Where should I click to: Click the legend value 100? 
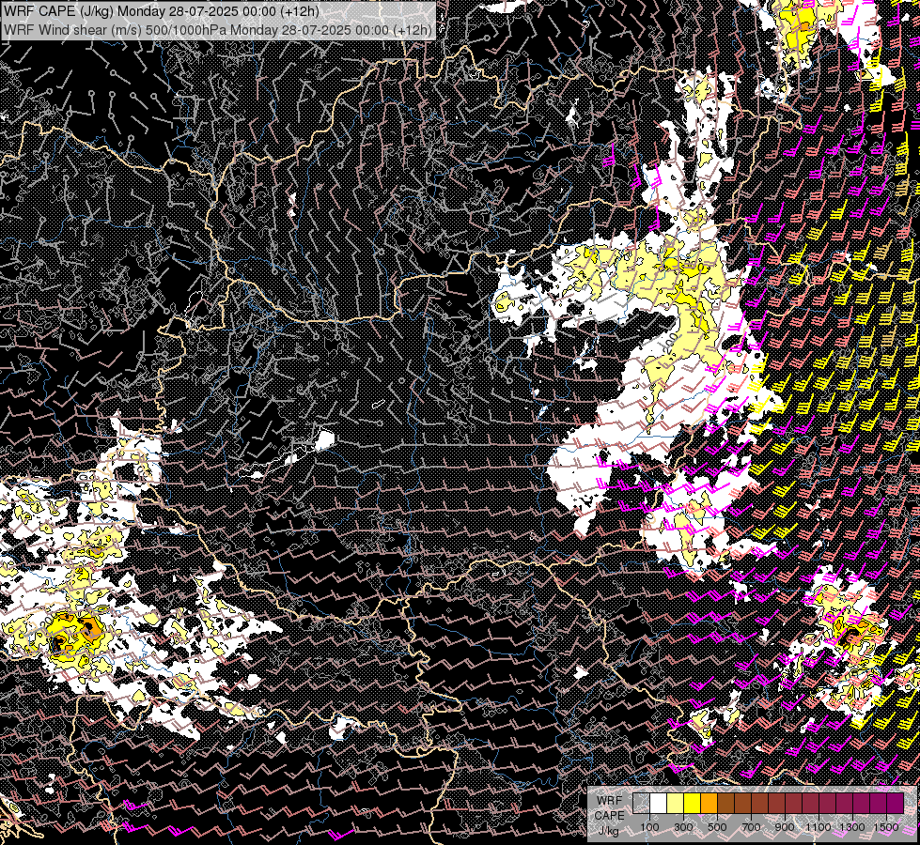pyautogui.click(x=649, y=827)
